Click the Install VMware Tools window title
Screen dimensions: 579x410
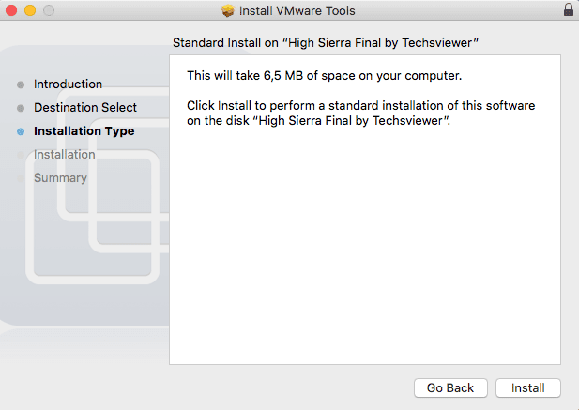[x=297, y=10]
